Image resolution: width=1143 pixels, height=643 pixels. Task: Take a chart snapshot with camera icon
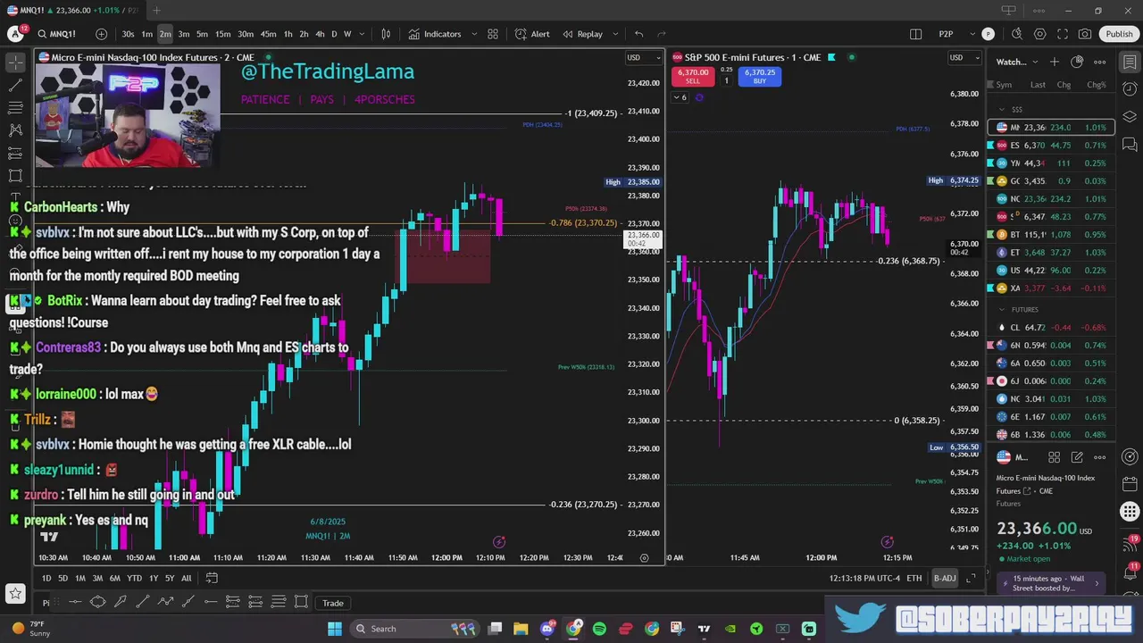coord(1085,34)
